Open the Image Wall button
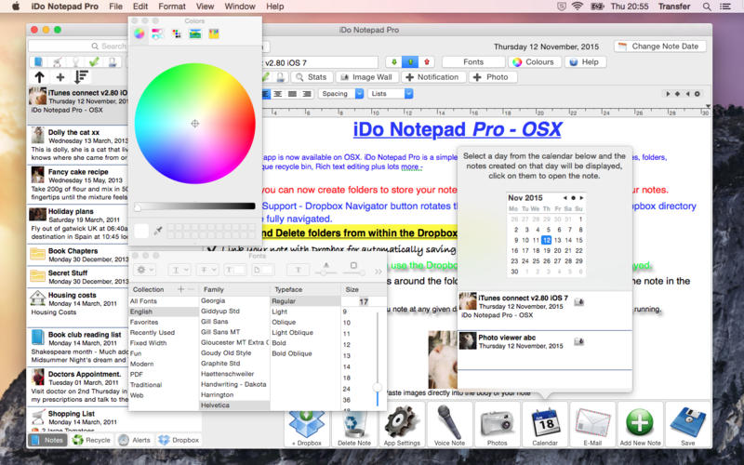Image resolution: width=744 pixels, height=465 pixels. click(366, 77)
